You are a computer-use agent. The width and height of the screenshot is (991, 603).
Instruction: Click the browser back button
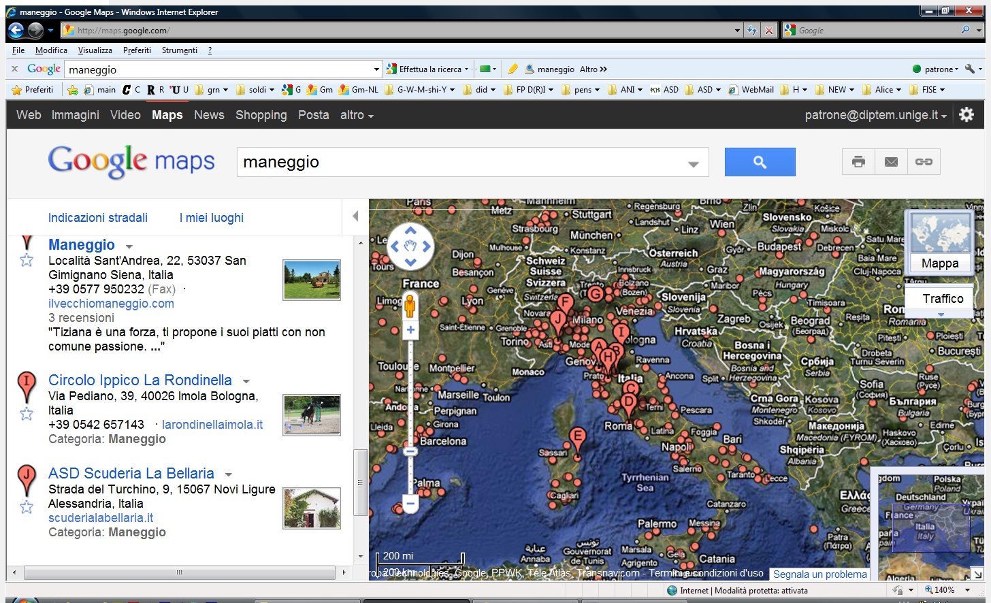[x=16, y=30]
